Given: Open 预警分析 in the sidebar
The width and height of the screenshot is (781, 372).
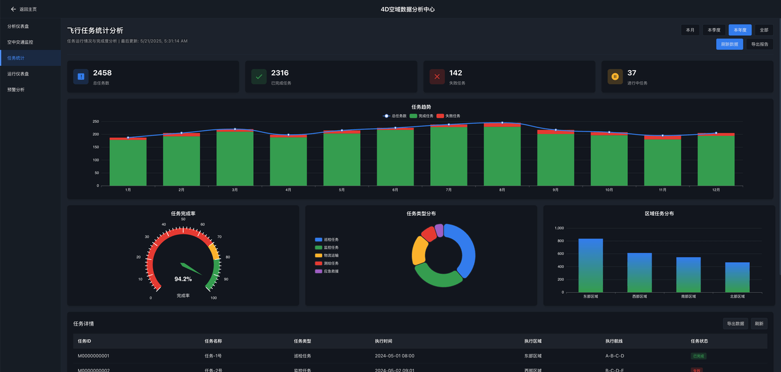Looking at the screenshot, I should pyautogui.click(x=16, y=90).
